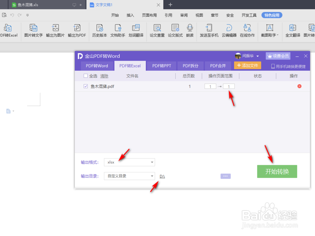Viewport: 315px width, 236px height.
Task: Click the end page number field
Action: [229, 86]
